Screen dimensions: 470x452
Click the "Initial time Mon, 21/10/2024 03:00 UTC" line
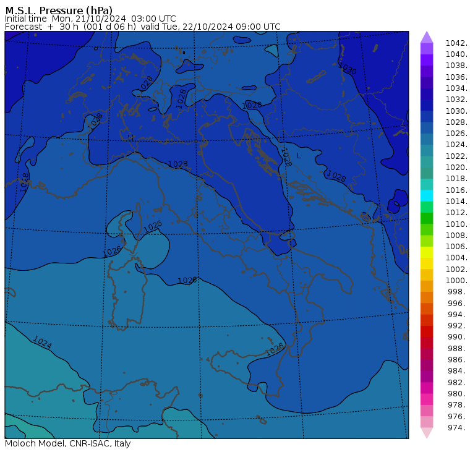pos(90,19)
